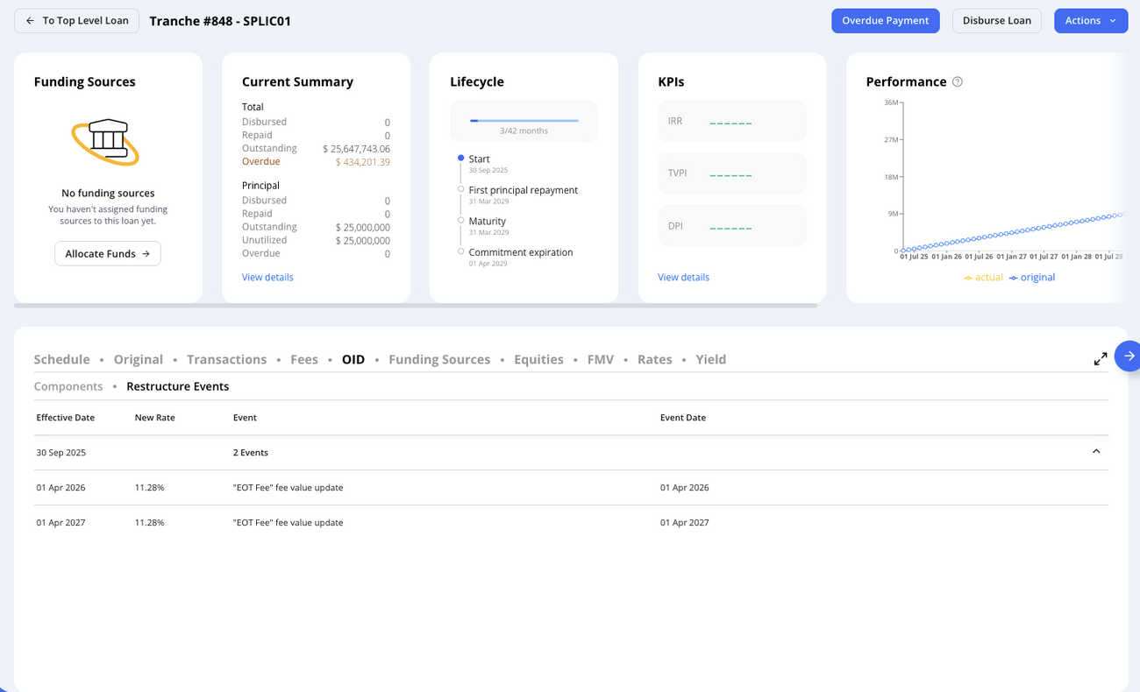This screenshot has height=692, width=1140.
Task: Click the Overdue Payment button
Action: [x=885, y=20]
